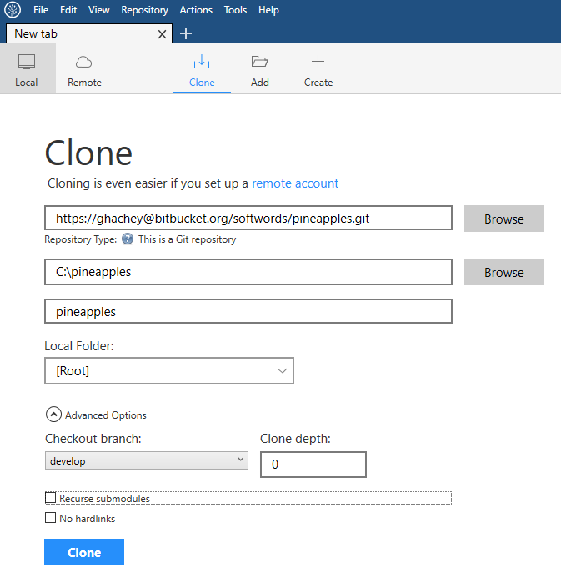Click Browse next to source URL field

503,219
